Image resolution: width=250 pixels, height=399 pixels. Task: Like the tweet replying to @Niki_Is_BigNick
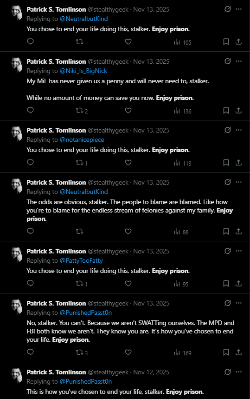pos(128,110)
